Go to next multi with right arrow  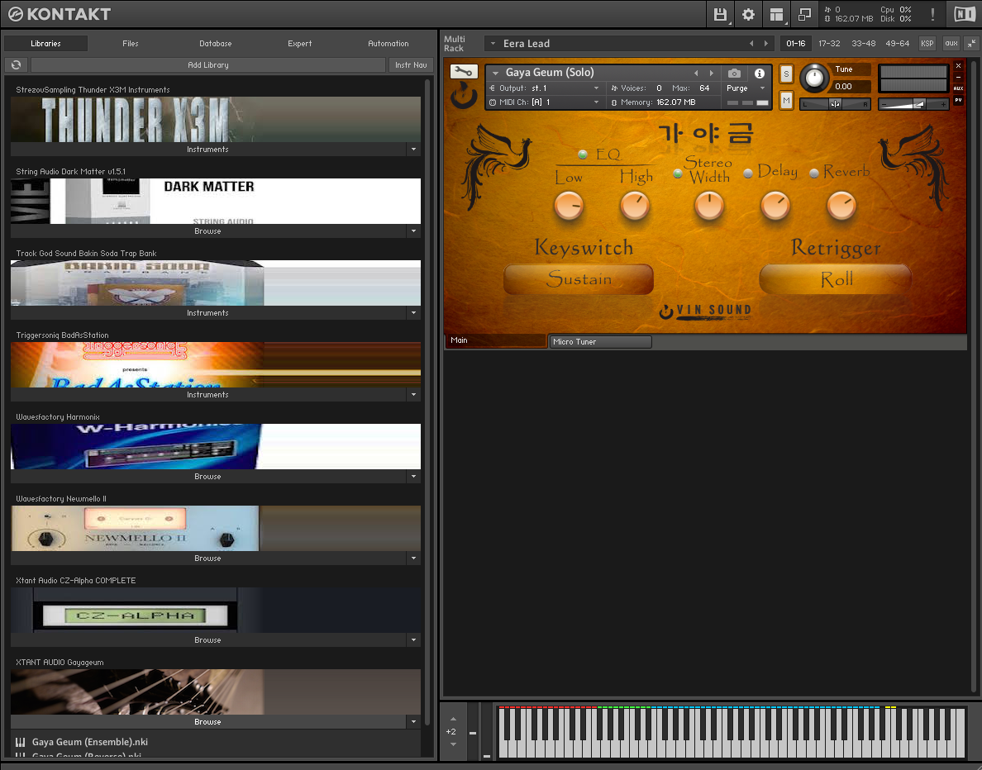click(x=766, y=43)
